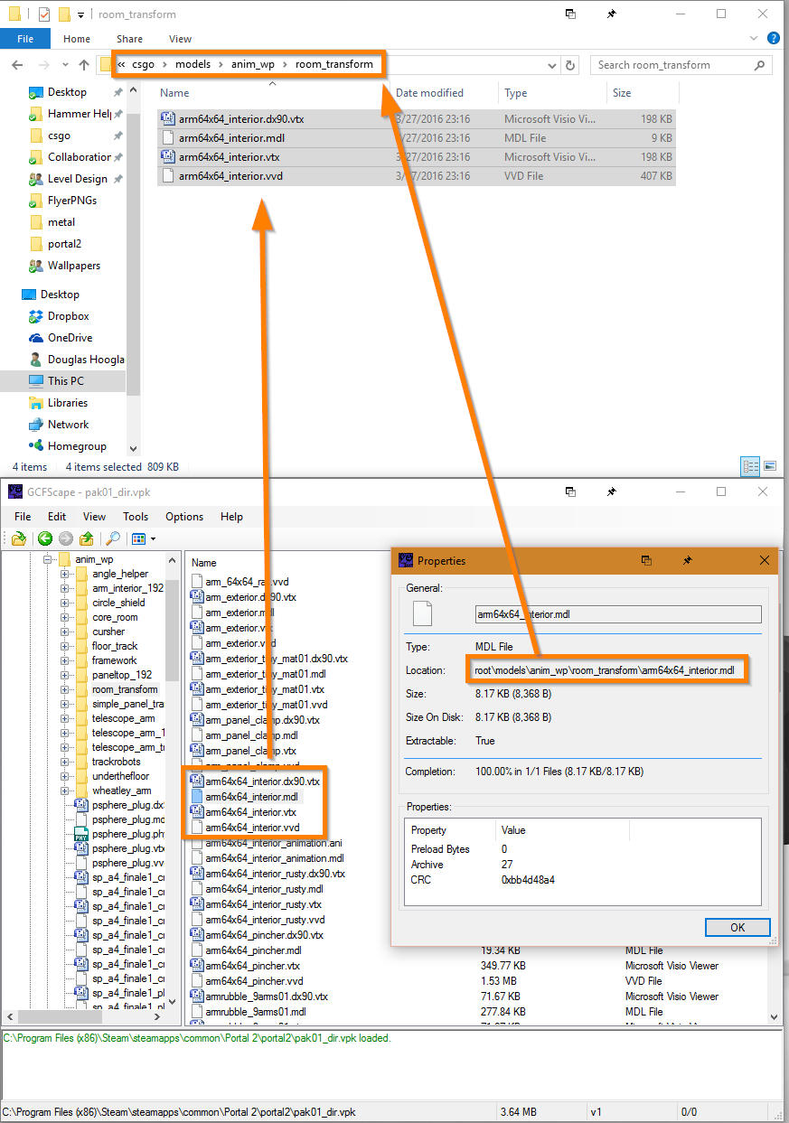Select Dropbox in the navigation pane
Screen dimensions: 789x1123
[x=69, y=316]
